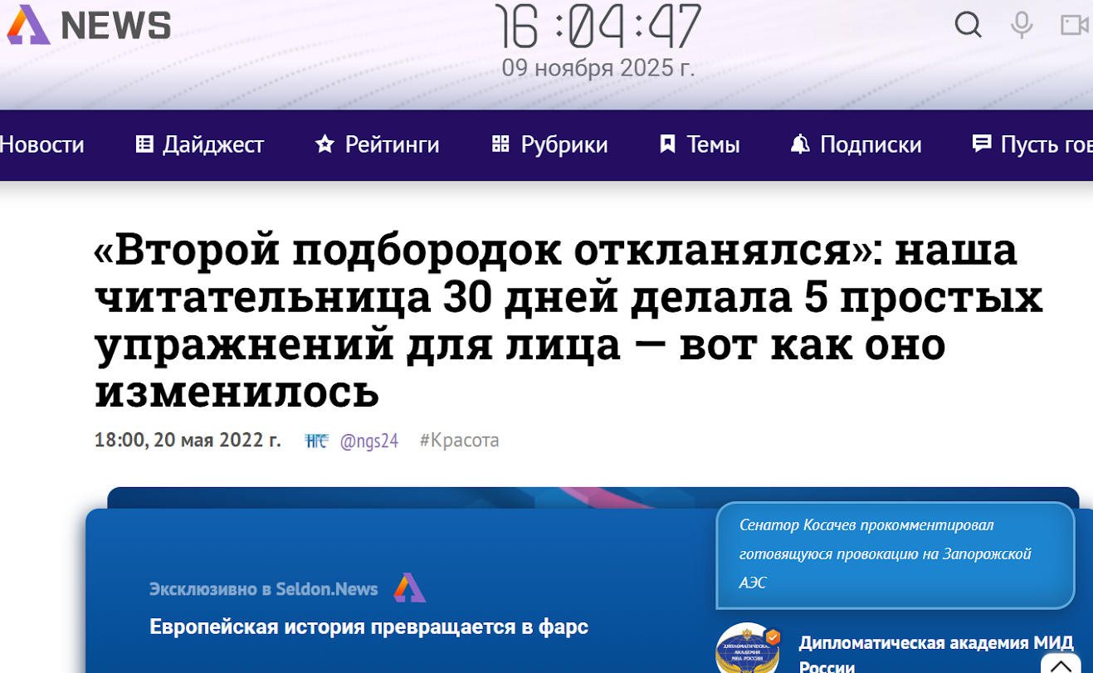Open Европейская история превращается в фарс banner link
Image resolution: width=1093 pixels, height=673 pixels.
coord(368,627)
